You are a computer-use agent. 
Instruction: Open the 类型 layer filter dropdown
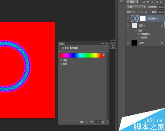[133, 2]
